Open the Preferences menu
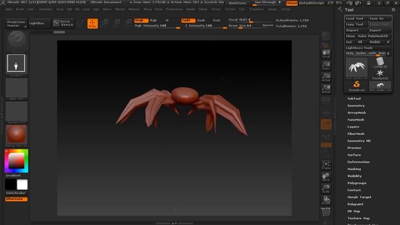Image resolution: width=400 pixels, height=225 pixels. [174, 9]
